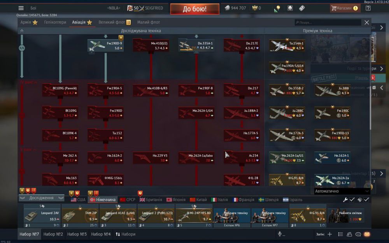Screen dimensions: 389x243
Task: Open the lightbulb hints icon
Action: tap(277, 9)
